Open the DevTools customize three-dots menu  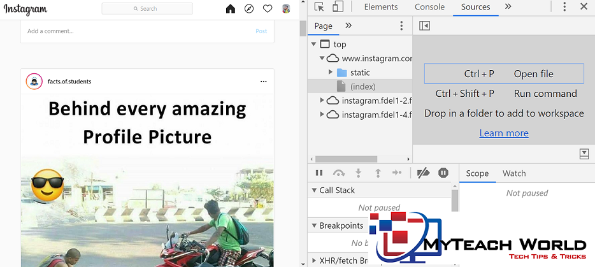point(564,6)
